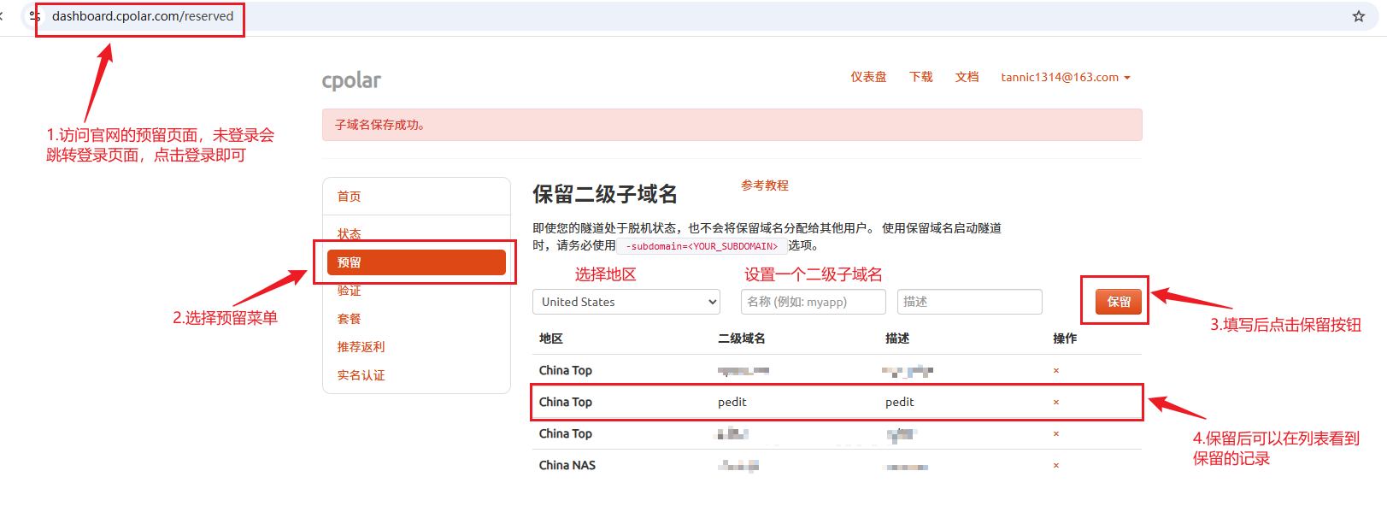Click the subdomain 名称 input field

pos(813,302)
